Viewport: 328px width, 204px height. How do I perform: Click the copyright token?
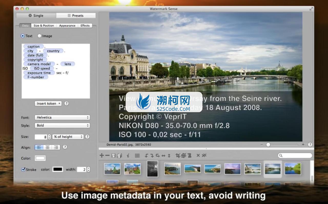[35, 60]
